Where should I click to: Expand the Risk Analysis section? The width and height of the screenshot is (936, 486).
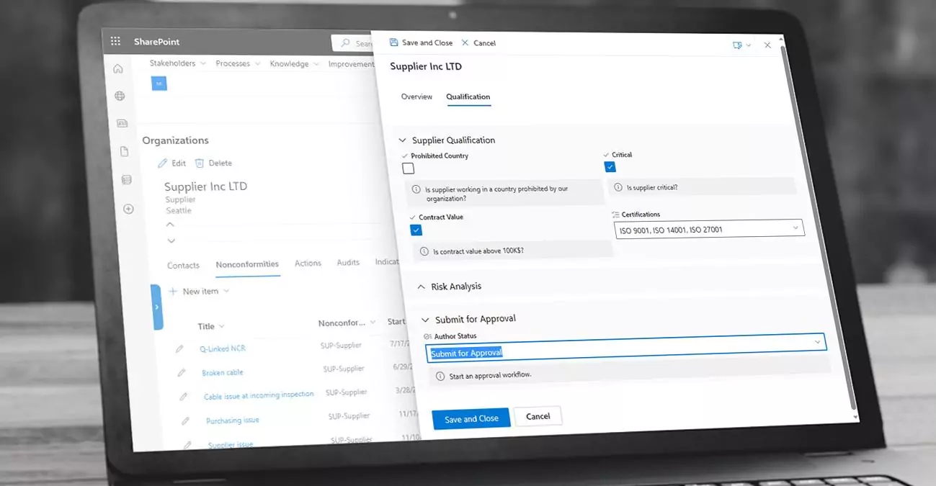pyautogui.click(x=422, y=287)
